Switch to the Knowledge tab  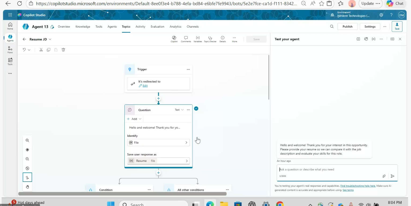[x=83, y=27]
